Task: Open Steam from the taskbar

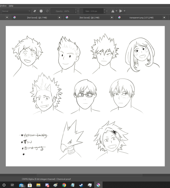Action: click(x=81, y=185)
